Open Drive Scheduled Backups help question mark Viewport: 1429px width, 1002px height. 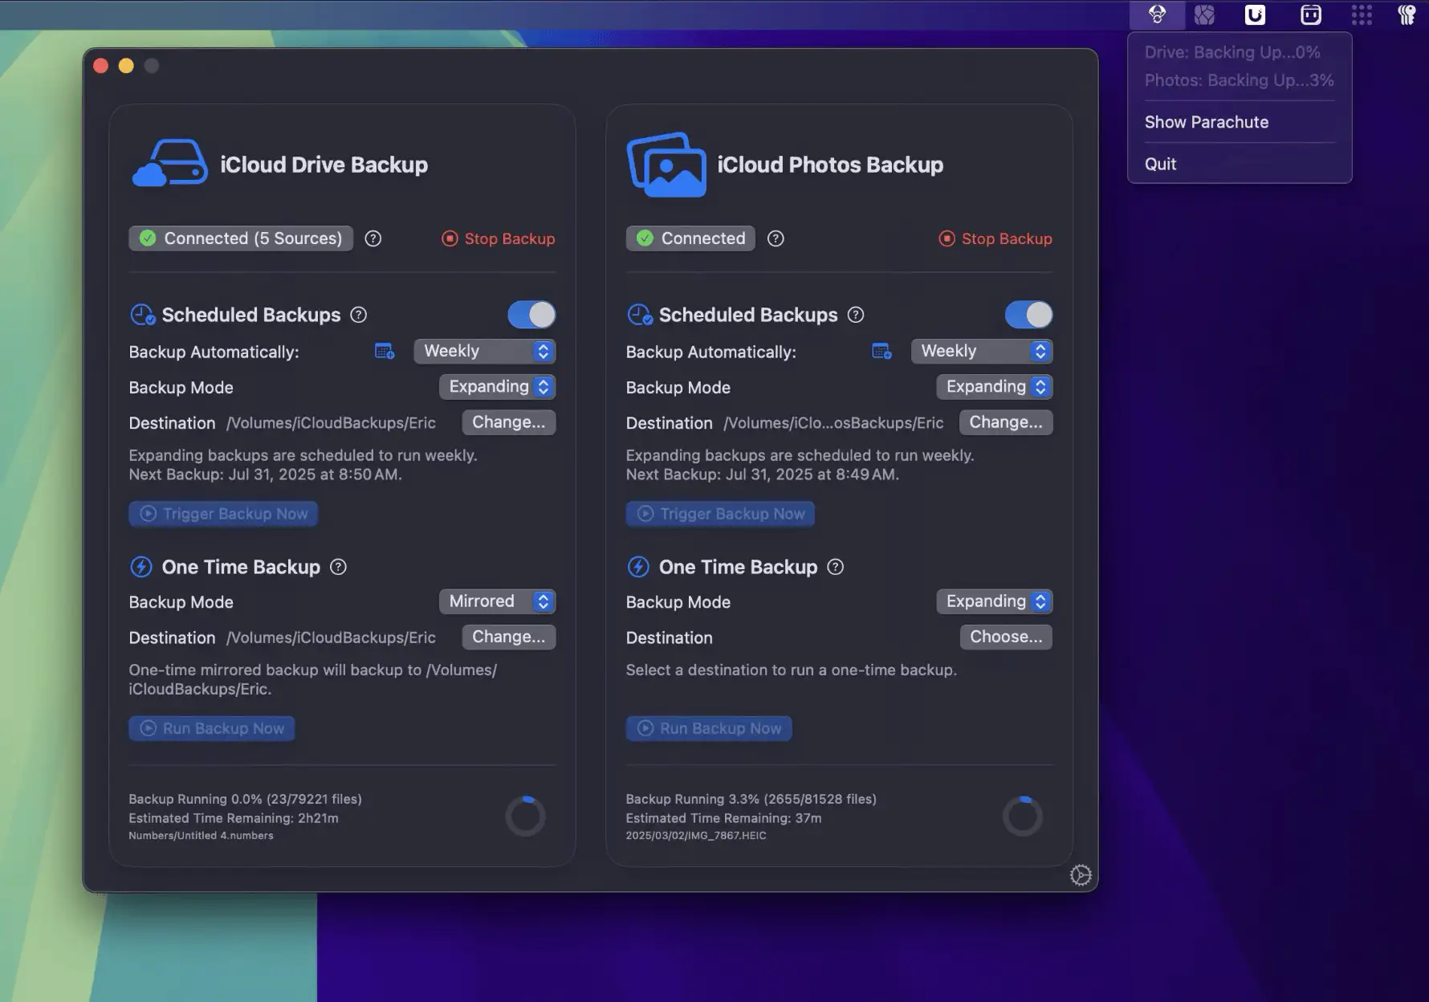(359, 315)
